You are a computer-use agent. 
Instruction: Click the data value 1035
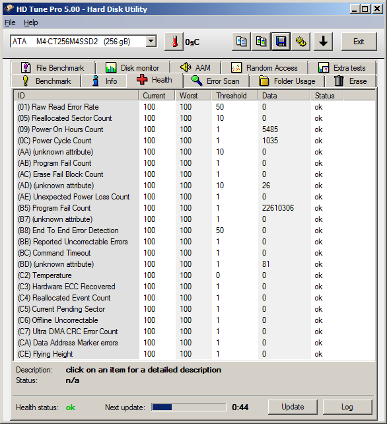point(270,141)
